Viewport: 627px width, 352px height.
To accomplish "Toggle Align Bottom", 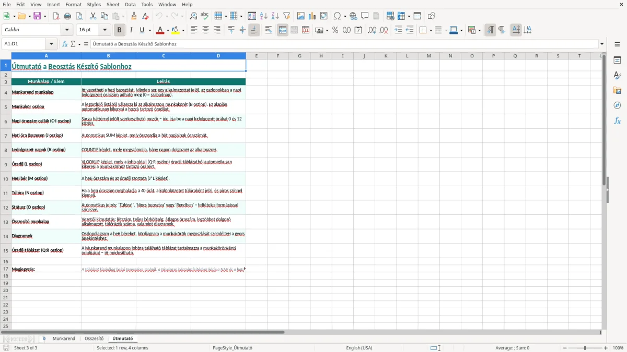I will 254,30.
